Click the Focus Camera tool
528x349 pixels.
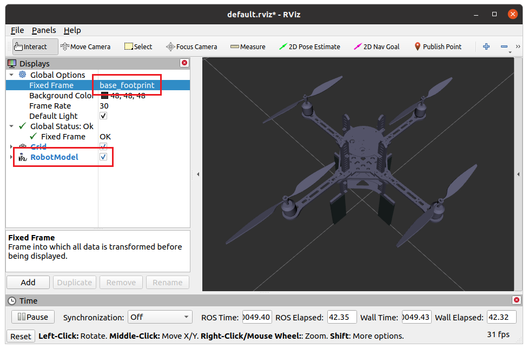(x=192, y=46)
